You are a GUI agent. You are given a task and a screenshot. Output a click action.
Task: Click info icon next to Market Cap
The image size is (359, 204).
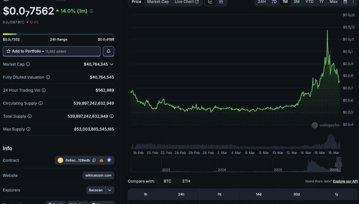click(28, 64)
